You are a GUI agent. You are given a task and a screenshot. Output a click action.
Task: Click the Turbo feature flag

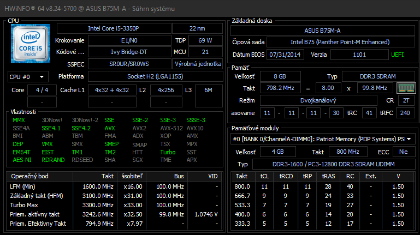pyautogui.click(x=168, y=152)
